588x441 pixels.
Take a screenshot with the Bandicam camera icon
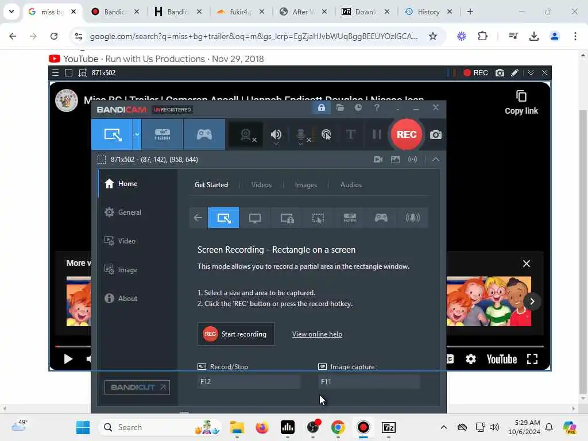[435, 134]
